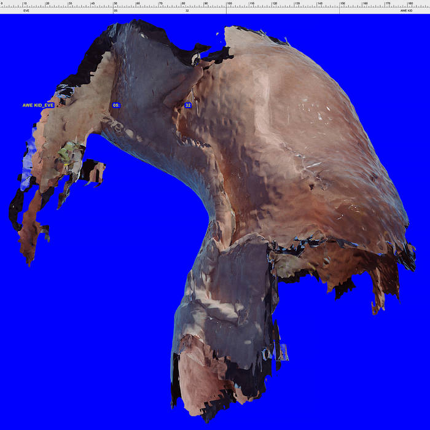The image size is (430, 430).
Task: Click the 05: segment label under the ruler
Action: pos(115,11)
